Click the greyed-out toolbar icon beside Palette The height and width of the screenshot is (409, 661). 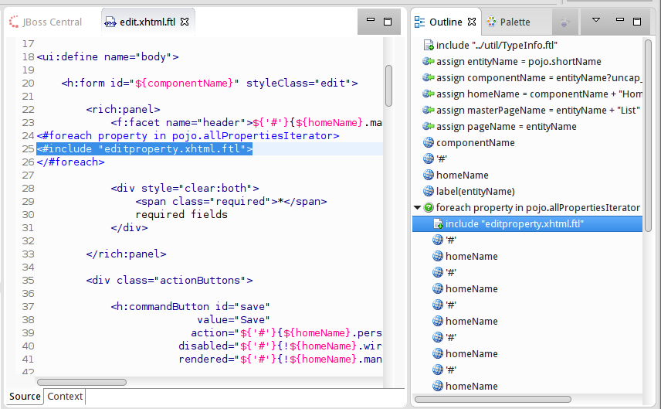[564, 22]
